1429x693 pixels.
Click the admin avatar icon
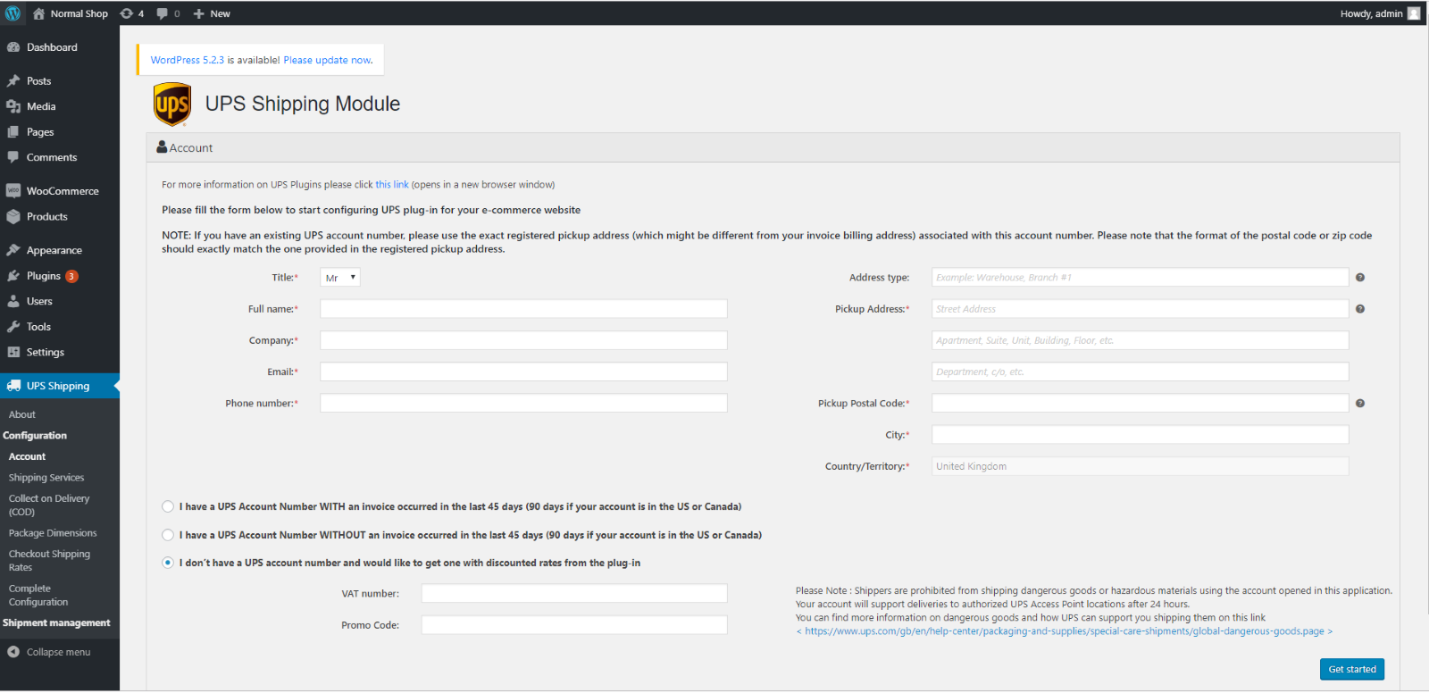point(1414,13)
